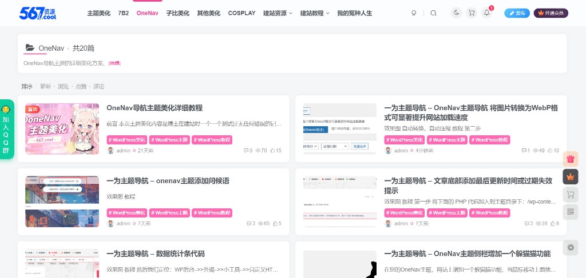Open the notifications bell icon
586x278 pixels.
[x=486, y=13]
